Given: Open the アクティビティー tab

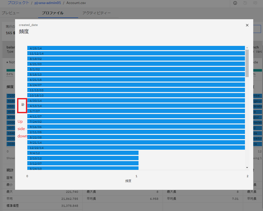Looking at the screenshot, I should click(x=96, y=13).
